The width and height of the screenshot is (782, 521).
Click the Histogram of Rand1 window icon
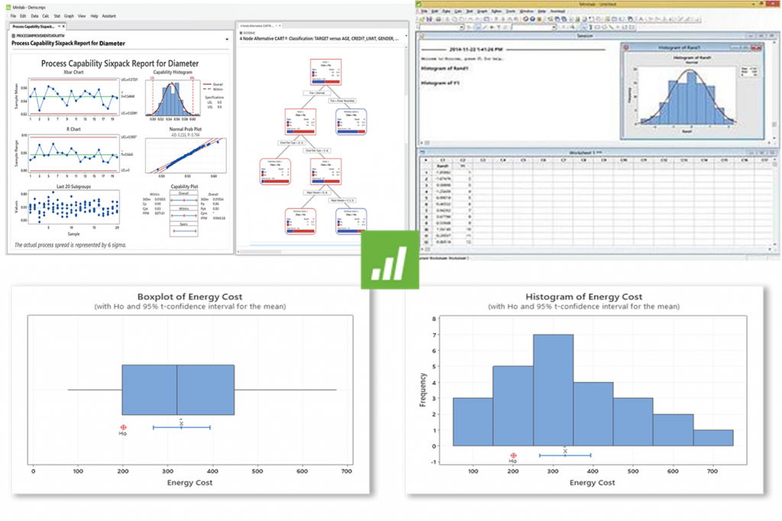pos(627,48)
